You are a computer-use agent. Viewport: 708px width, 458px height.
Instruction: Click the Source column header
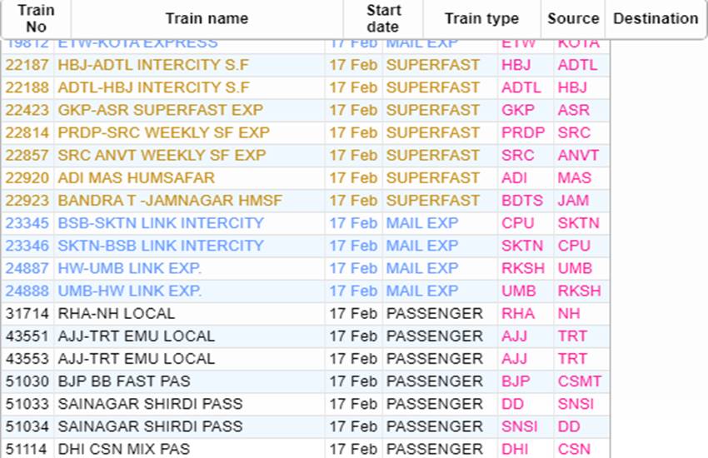tap(573, 18)
